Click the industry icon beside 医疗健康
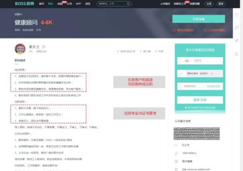Screen dimensions: 243x171 (176, 161)
